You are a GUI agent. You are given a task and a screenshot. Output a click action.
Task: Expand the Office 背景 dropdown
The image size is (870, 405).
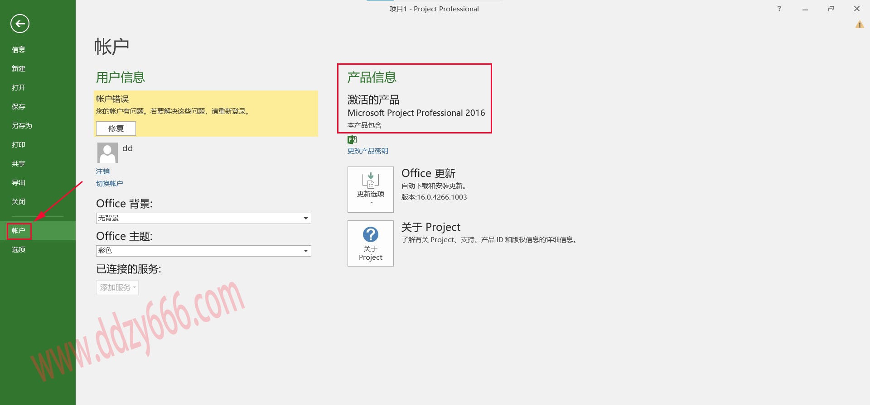(x=306, y=219)
